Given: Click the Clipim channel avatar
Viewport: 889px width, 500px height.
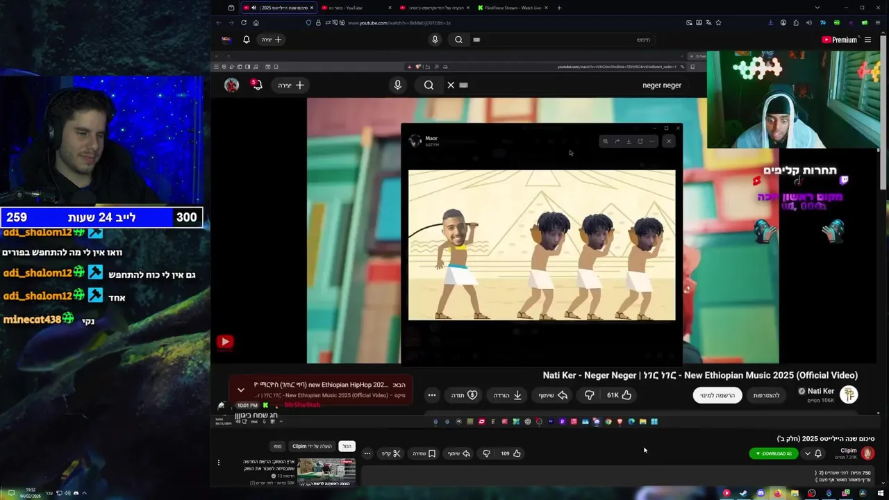Looking at the screenshot, I should (x=867, y=453).
